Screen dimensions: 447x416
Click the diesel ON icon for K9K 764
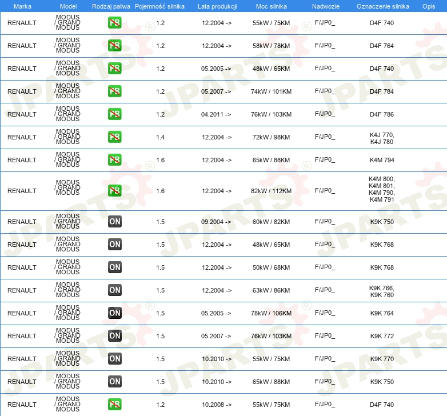[115, 313]
